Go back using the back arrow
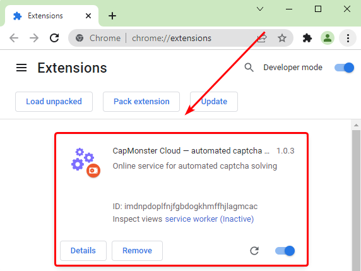Image resolution: width=361 pixels, height=271 pixels. click(14, 38)
